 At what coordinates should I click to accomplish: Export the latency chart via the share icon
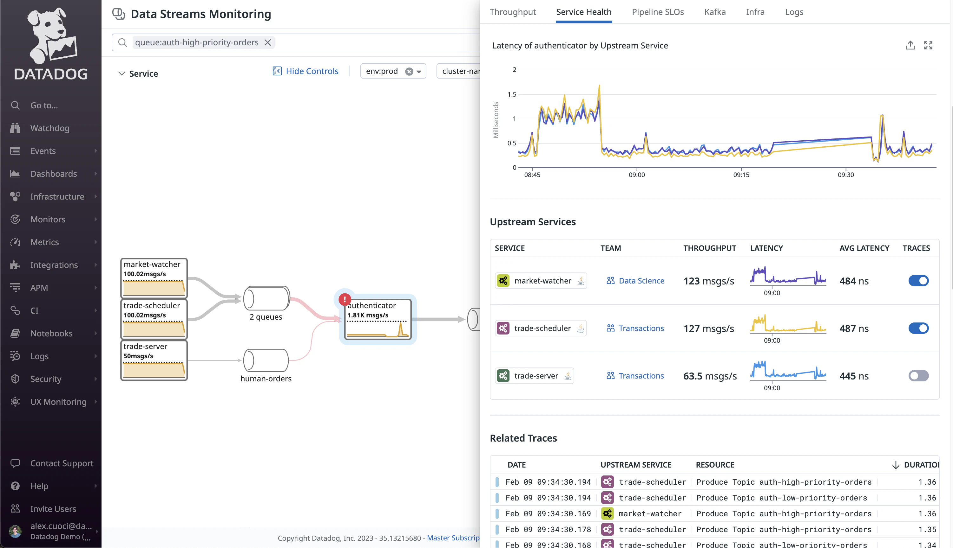pos(910,45)
